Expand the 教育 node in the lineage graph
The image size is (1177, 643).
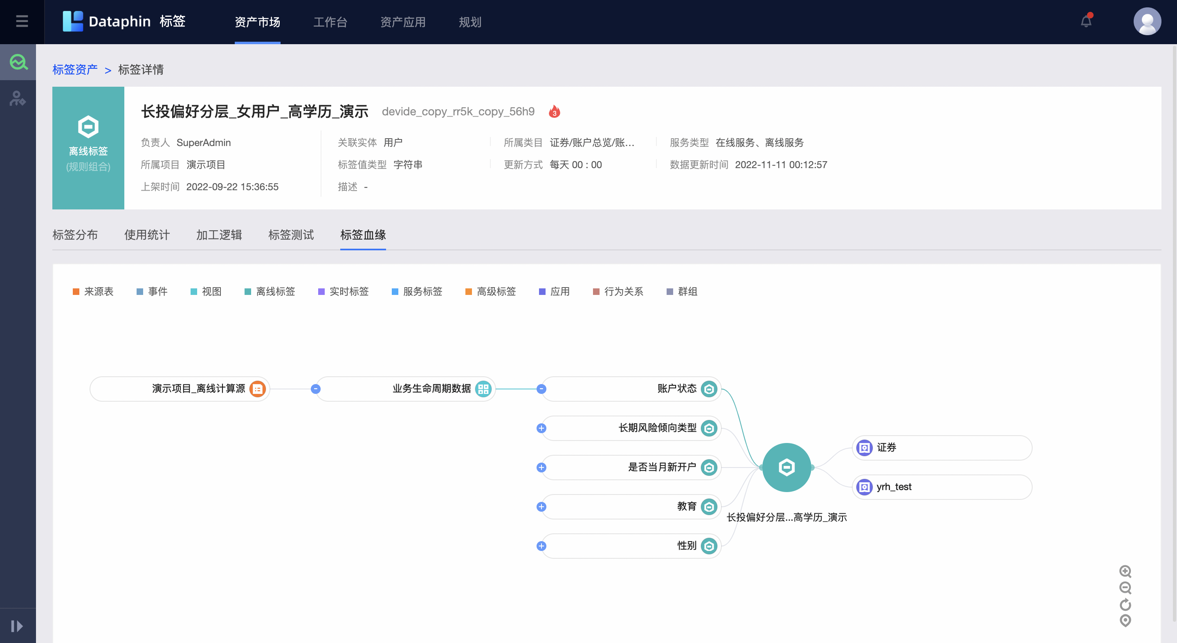point(541,506)
